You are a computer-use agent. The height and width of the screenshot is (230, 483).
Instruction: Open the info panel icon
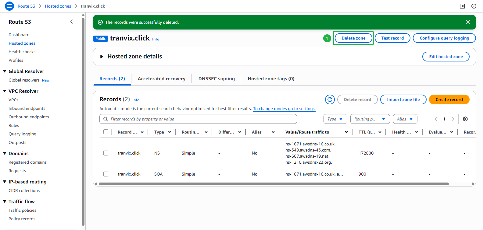click(x=474, y=6)
